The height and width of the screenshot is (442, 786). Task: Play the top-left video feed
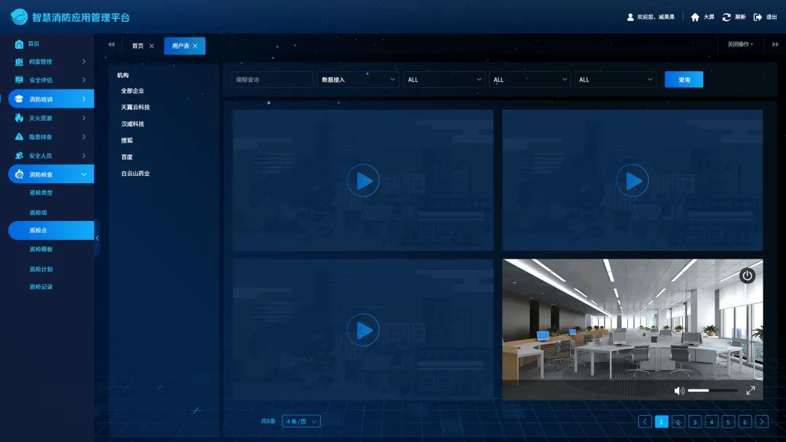(363, 180)
